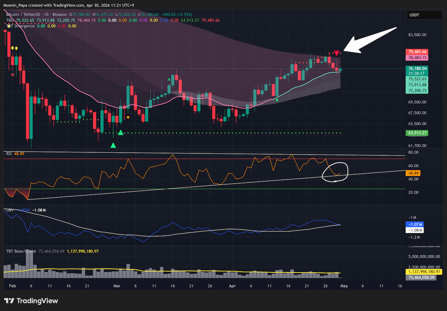Click the 73,913.88 price tag
Image resolution: width=447 pixels, height=311 pixels.
(417, 85)
